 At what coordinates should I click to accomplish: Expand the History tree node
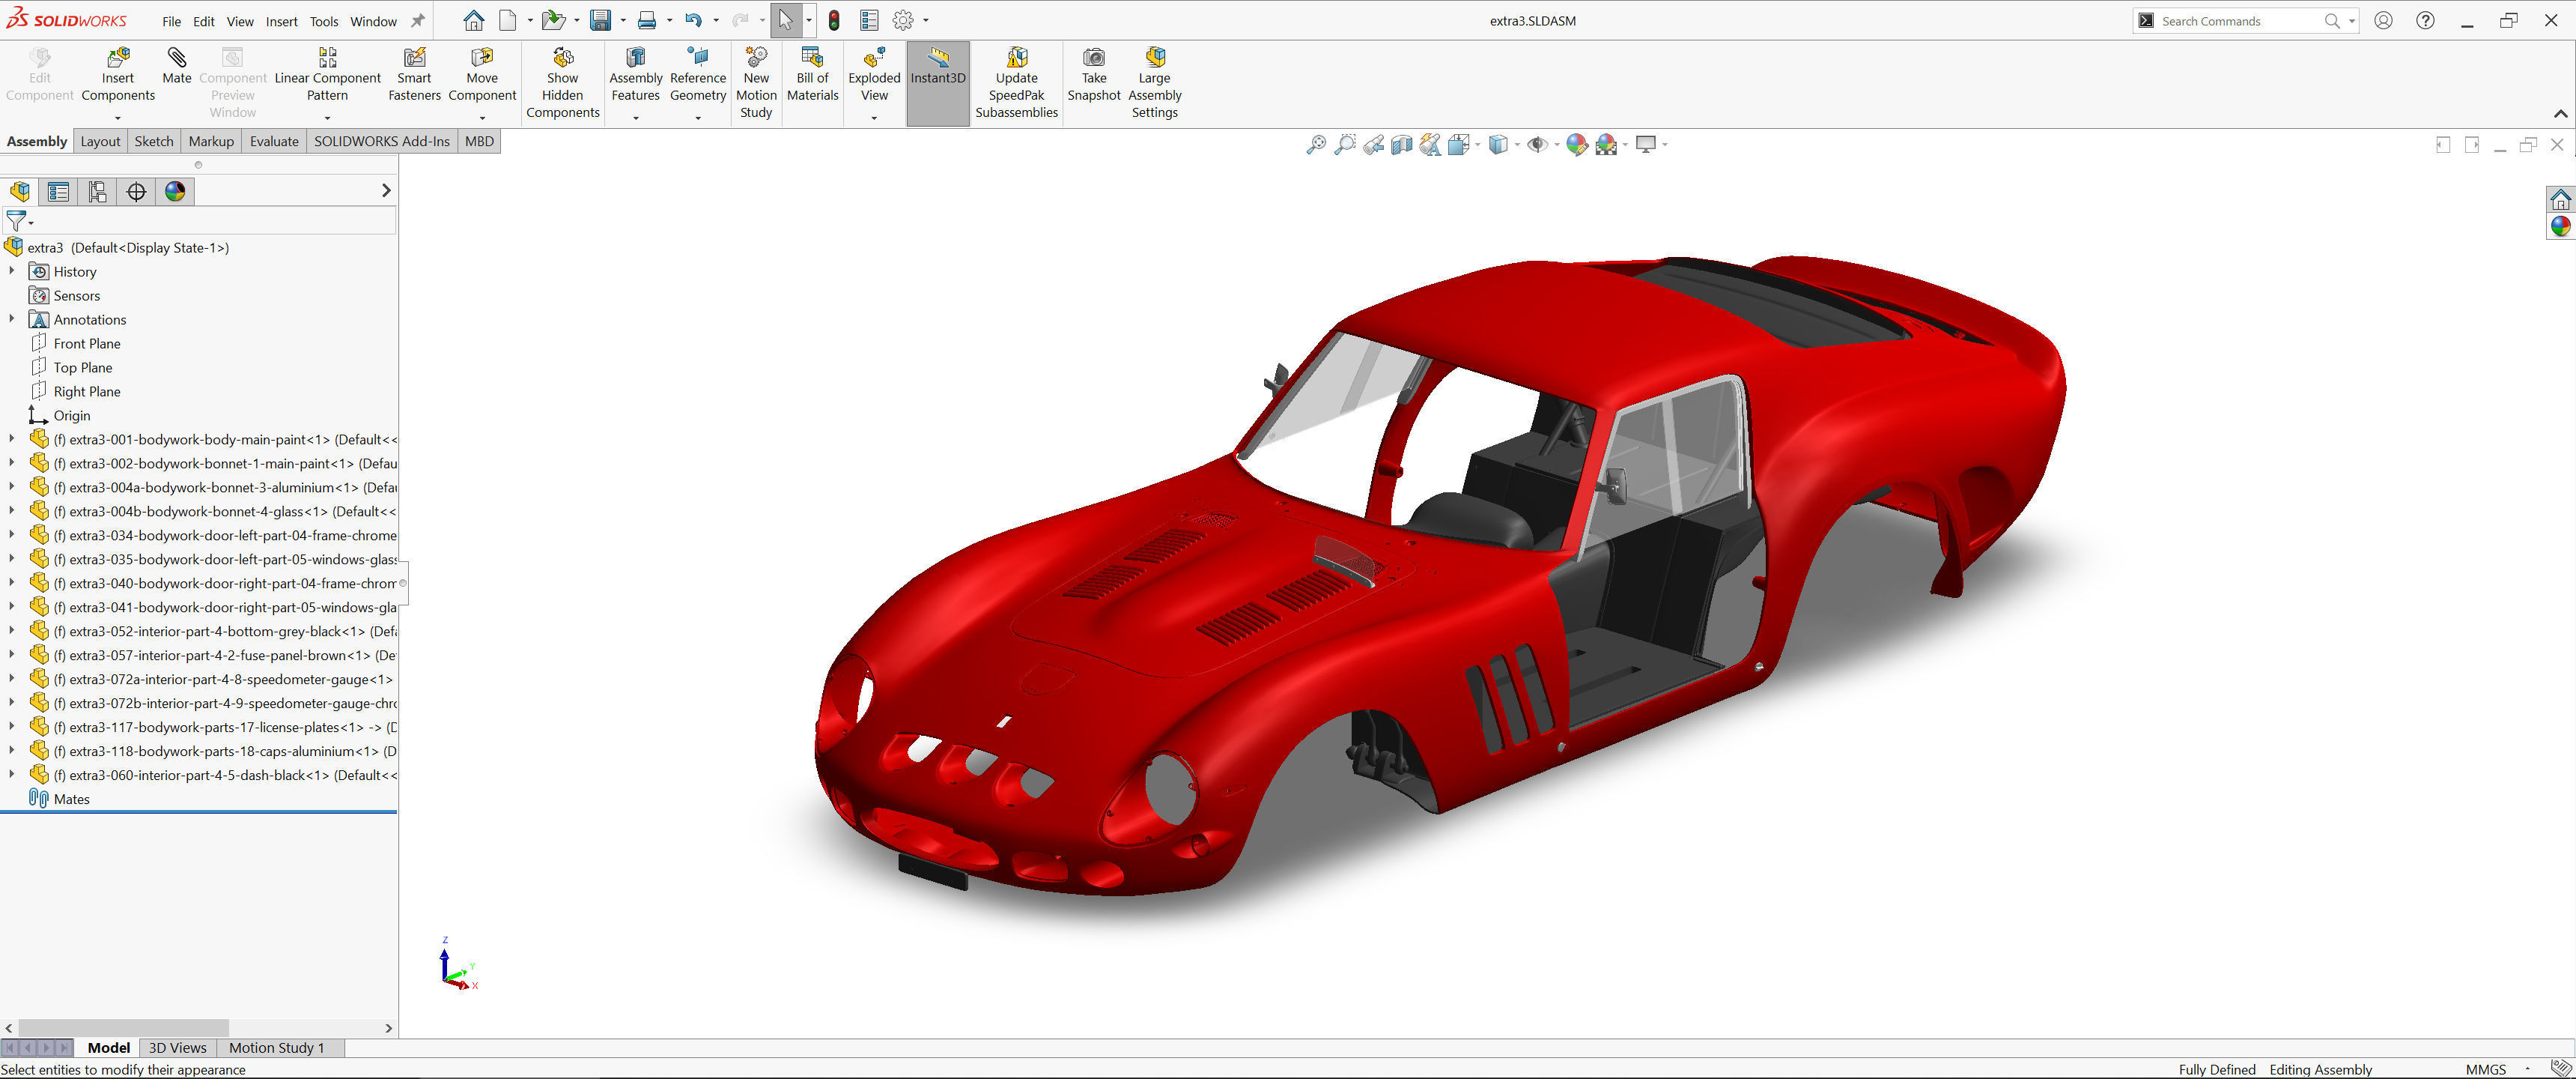(11, 271)
